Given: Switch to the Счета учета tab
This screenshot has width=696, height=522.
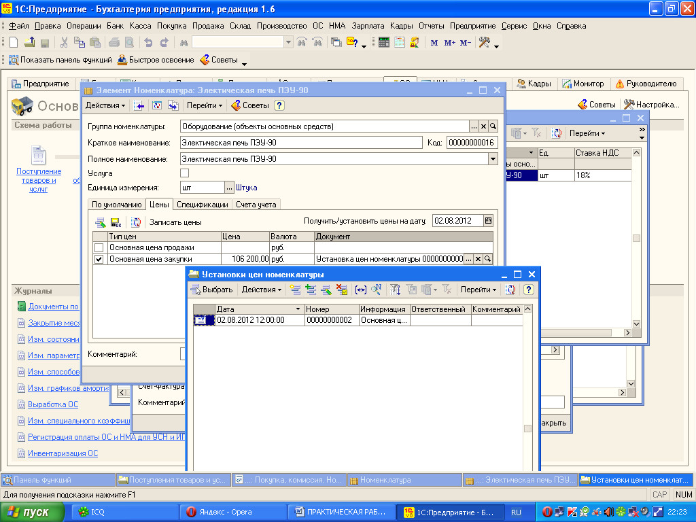Looking at the screenshot, I should 256,205.
